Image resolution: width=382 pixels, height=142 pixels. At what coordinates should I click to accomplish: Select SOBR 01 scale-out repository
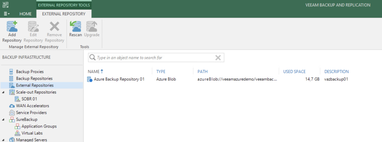pyautogui.click(x=29, y=99)
